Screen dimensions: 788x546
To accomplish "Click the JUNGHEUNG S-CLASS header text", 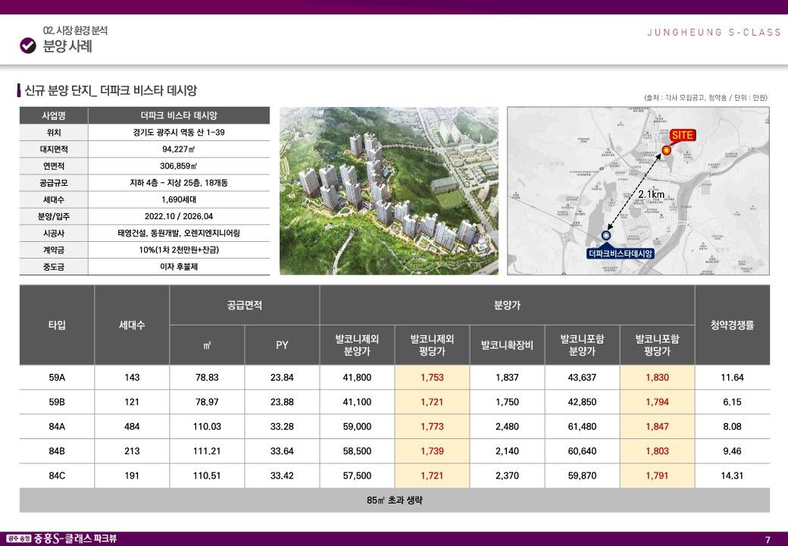I will point(714,33).
